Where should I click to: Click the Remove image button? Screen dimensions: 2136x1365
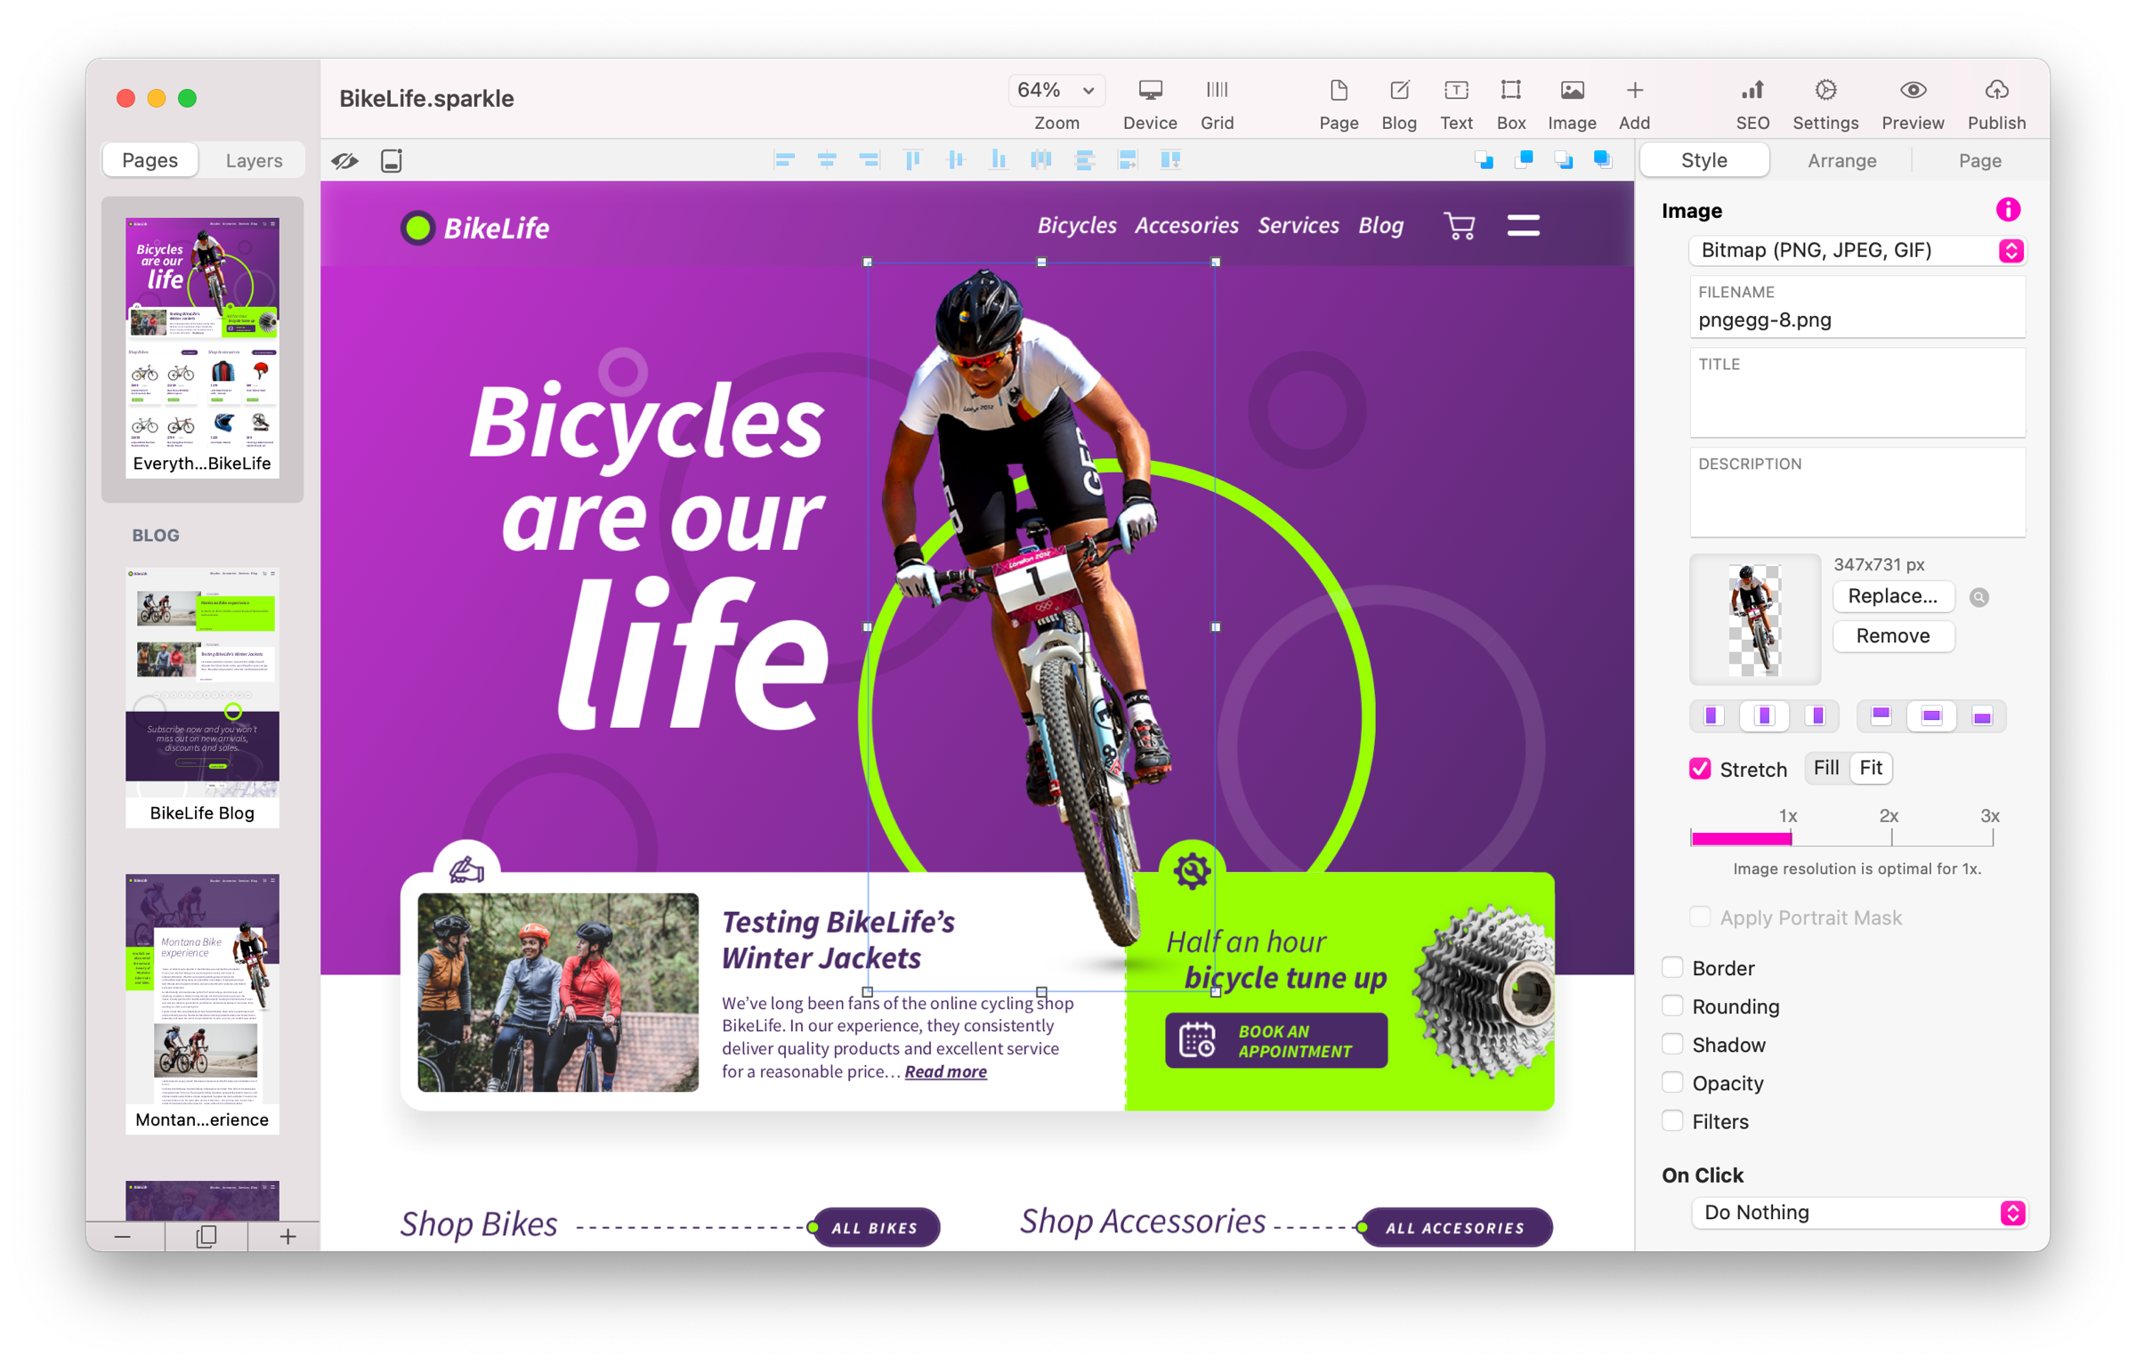click(1889, 635)
